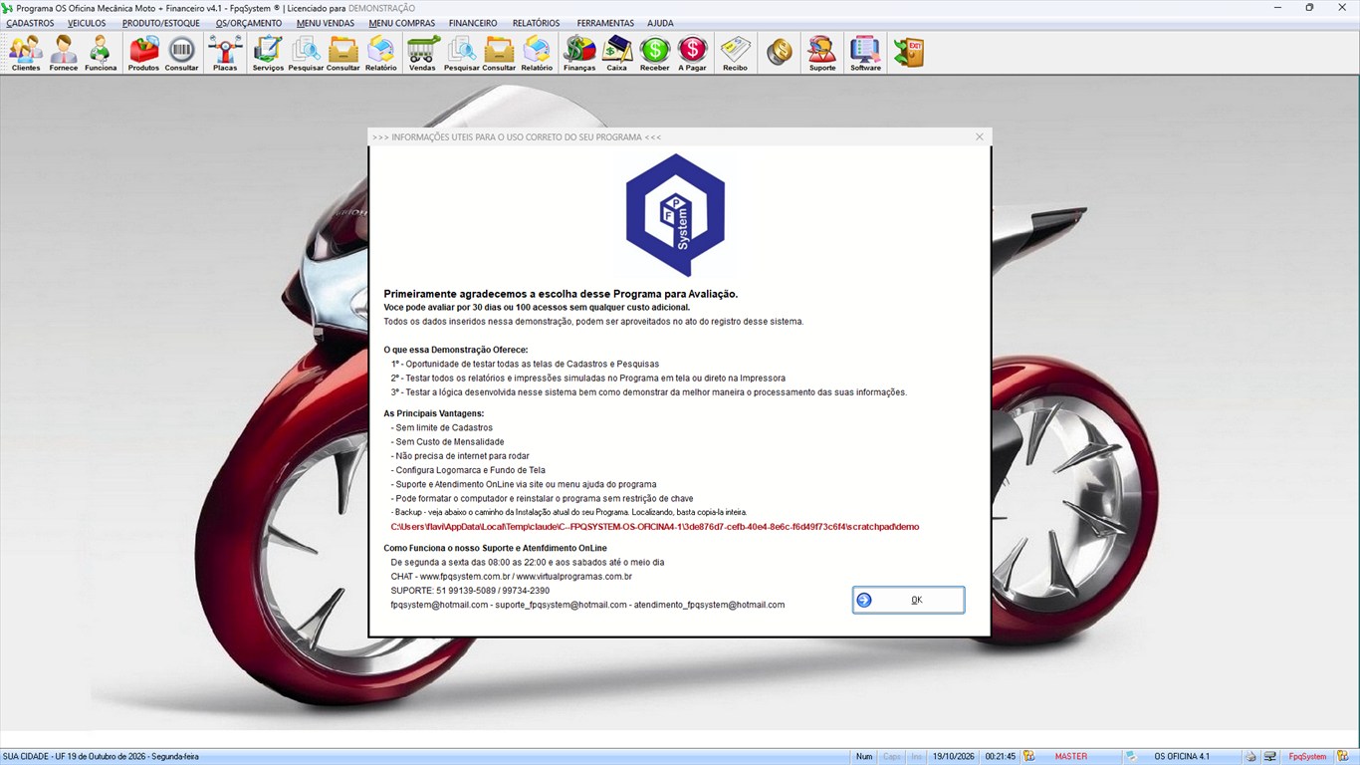Open the Finanças pie chart icon
1360x765 pixels.
(579, 53)
